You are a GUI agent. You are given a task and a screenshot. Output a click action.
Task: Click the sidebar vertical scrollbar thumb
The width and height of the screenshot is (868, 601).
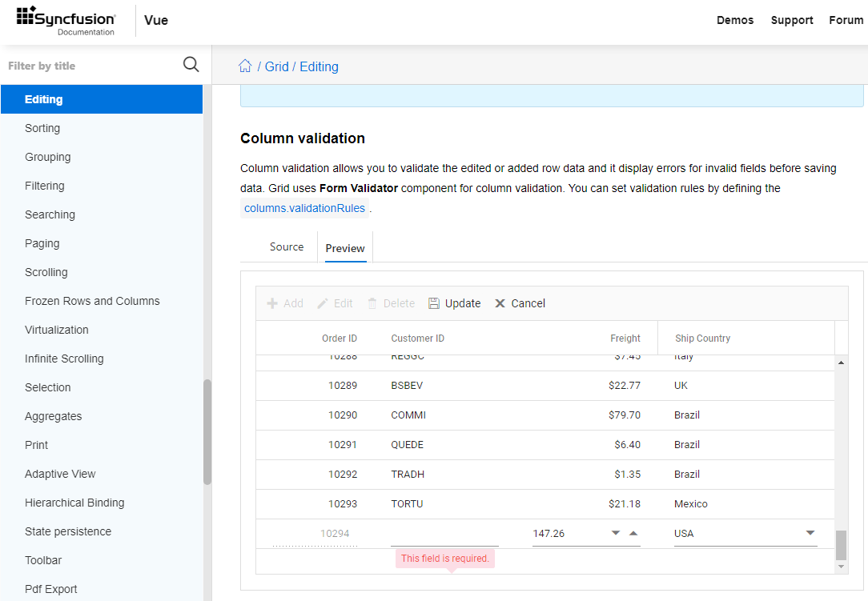click(207, 431)
